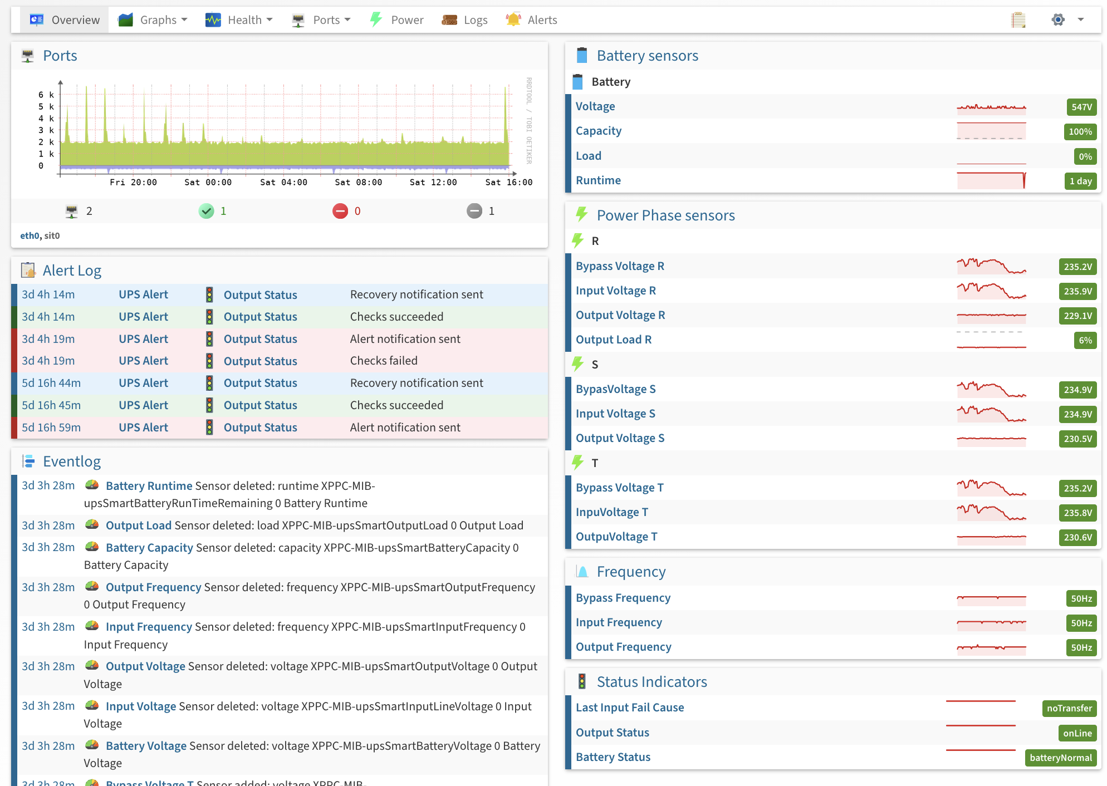Click the Power Phase sensors lightning icon
Viewport: 1107px width, 786px height.
(582, 215)
